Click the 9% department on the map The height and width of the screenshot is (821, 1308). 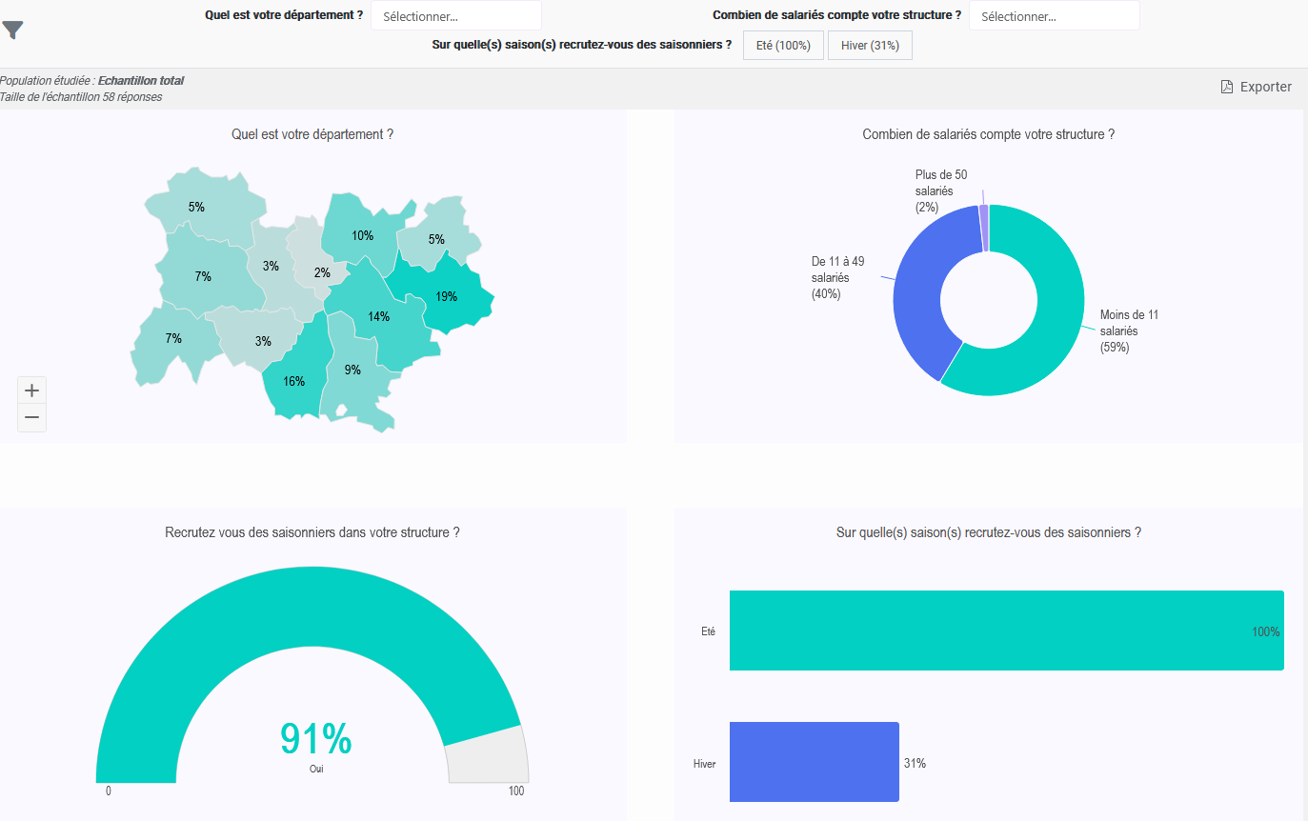pyautogui.click(x=352, y=370)
